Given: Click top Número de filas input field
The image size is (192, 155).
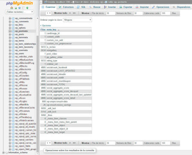Looking at the screenshot, I should [138, 13].
